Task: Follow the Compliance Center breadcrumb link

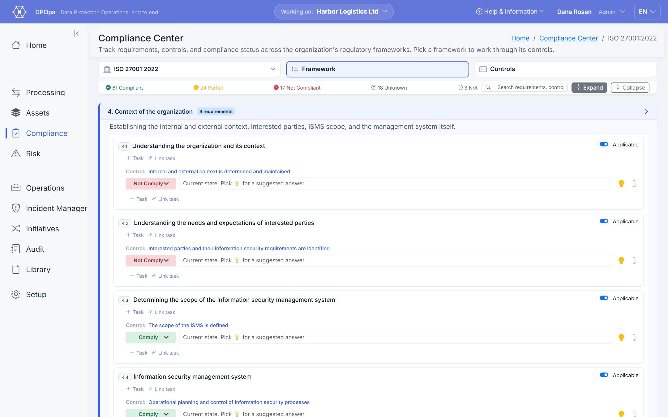Action: (x=568, y=38)
